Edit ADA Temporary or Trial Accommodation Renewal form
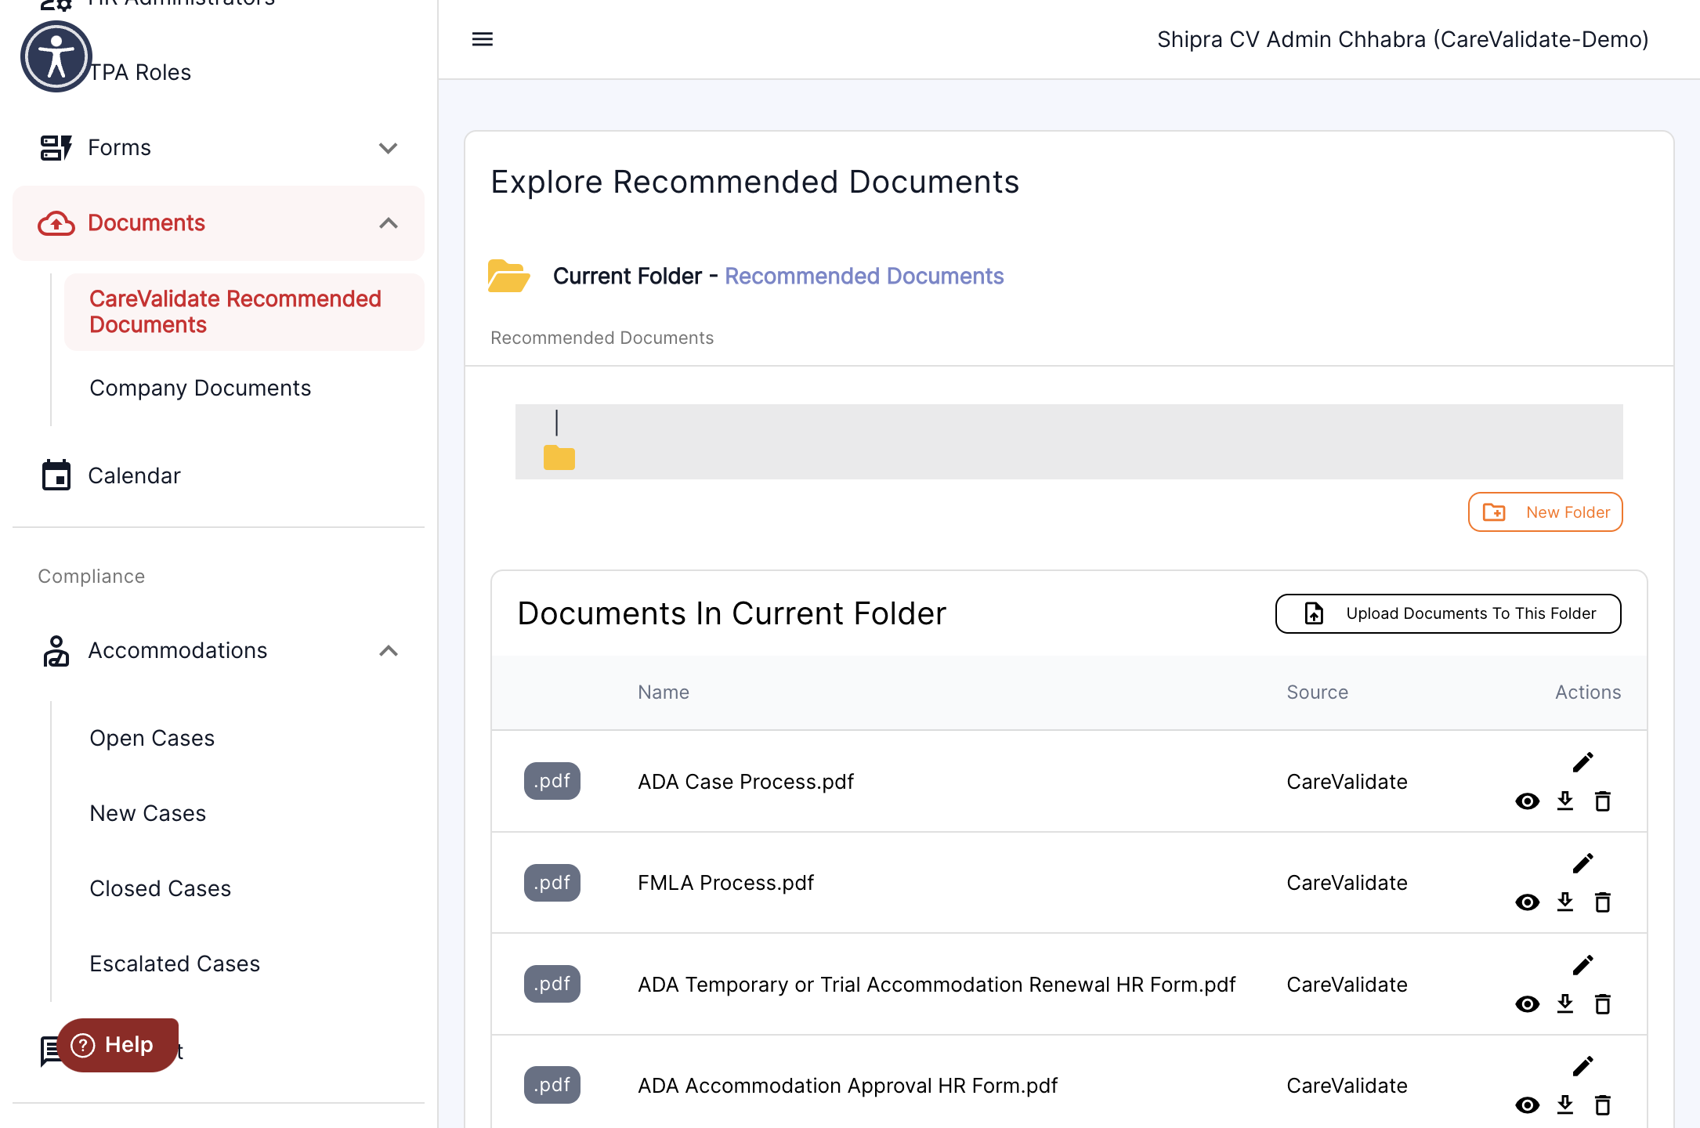Viewport: 1700px width, 1128px height. (x=1583, y=965)
